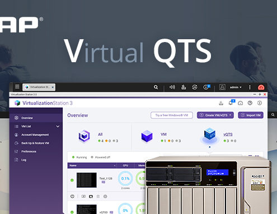The width and height of the screenshot is (277, 214).
Task: Open Account Management in sidebar
Action: pos(36,135)
